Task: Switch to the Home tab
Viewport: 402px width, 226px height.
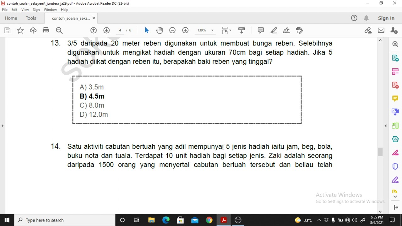Action: coord(11,18)
